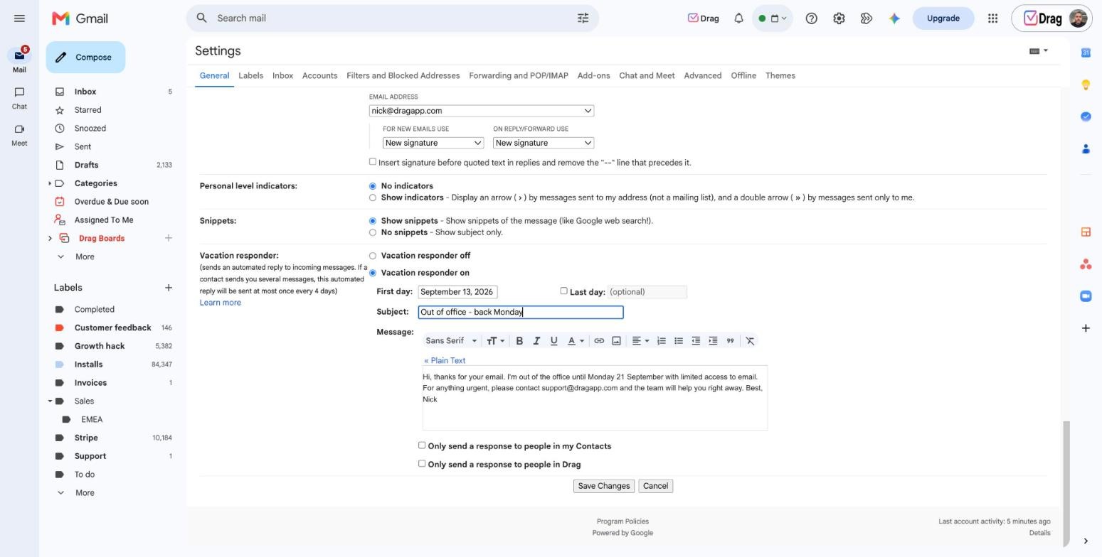Switch to the Themes tab
Image resolution: width=1102 pixels, height=557 pixels.
coord(780,76)
